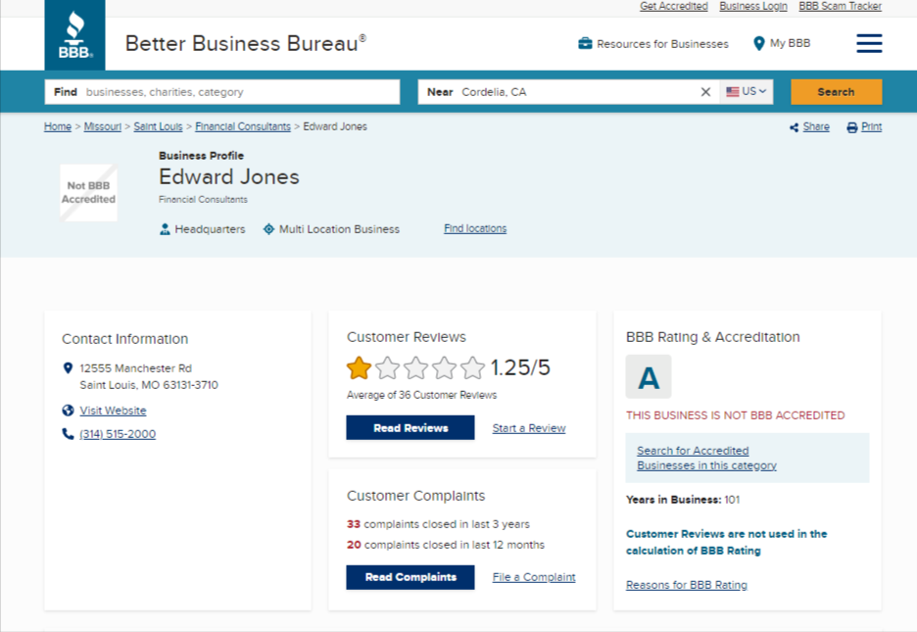
Task: Open File a Complaint link
Action: [x=534, y=577]
